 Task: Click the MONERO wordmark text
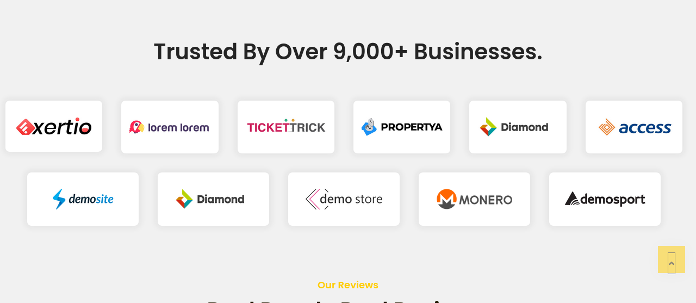pos(486,200)
